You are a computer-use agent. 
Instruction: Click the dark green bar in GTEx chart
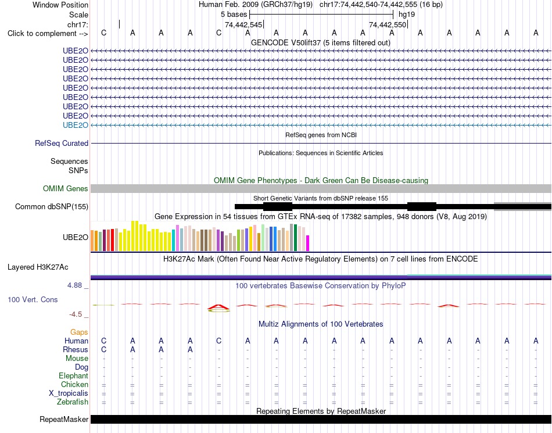(296, 238)
